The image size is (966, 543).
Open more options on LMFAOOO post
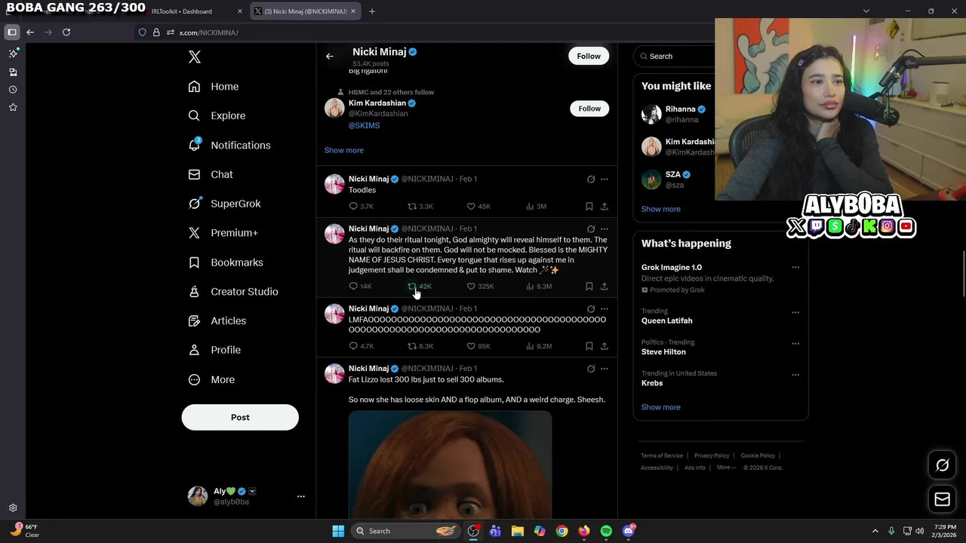(x=605, y=308)
